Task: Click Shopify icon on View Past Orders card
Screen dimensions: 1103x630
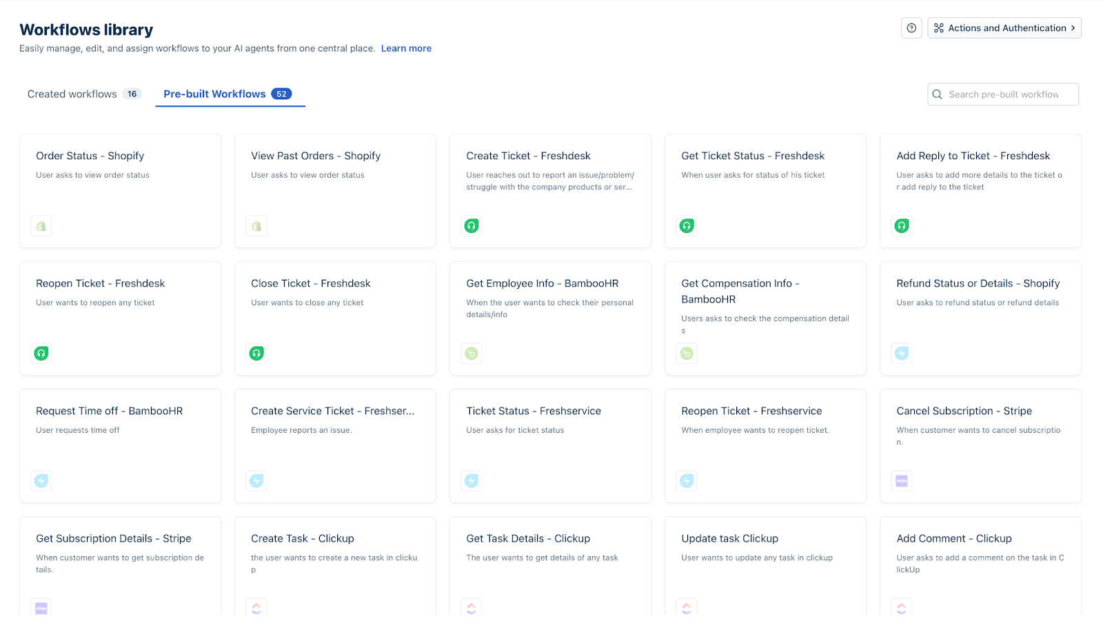Action: click(256, 226)
